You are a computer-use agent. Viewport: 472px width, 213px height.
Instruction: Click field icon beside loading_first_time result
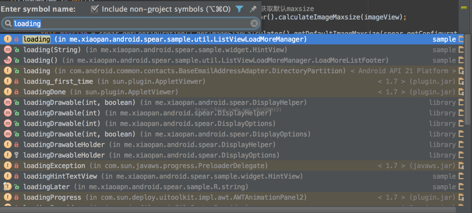tap(7, 81)
